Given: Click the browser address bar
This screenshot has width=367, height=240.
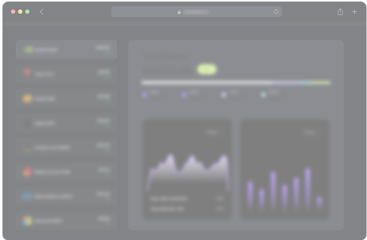Looking at the screenshot, I should pyautogui.click(x=196, y=12).
